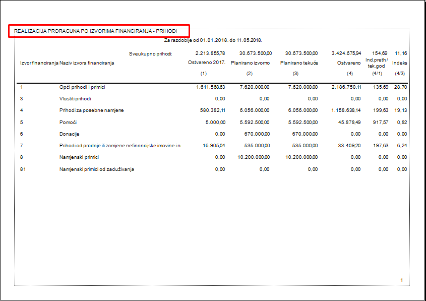Select the 'Sveukupno prihodi:' label
Image resolution: width=426 pixels, height=301 pixels.
click(151, 53)
